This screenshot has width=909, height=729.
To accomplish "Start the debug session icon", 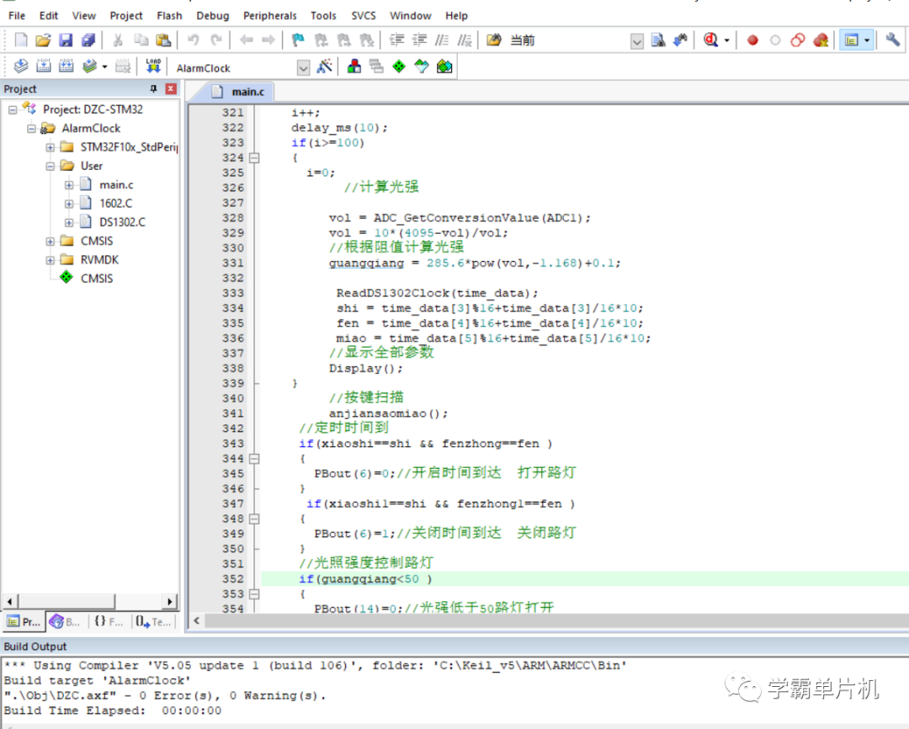I will [x=710, y=40].
